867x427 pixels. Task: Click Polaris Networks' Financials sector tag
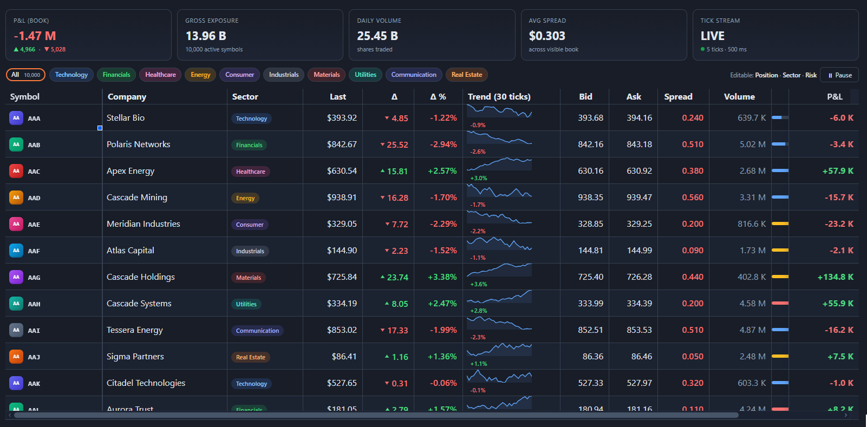point(249,145)
